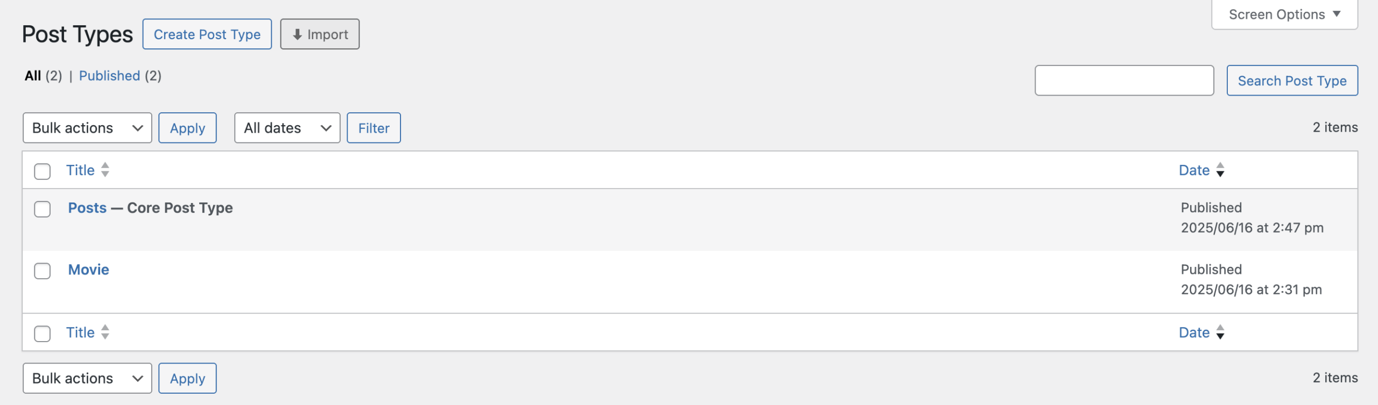Click the Filter button
The height and width of the screenshot is (405, 1378).
pyautogui.click(x=374, y=128)
